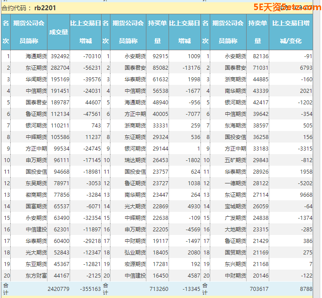Select the 成交量 column header
The image size is (322, 298).
click(x=59, y=32)
